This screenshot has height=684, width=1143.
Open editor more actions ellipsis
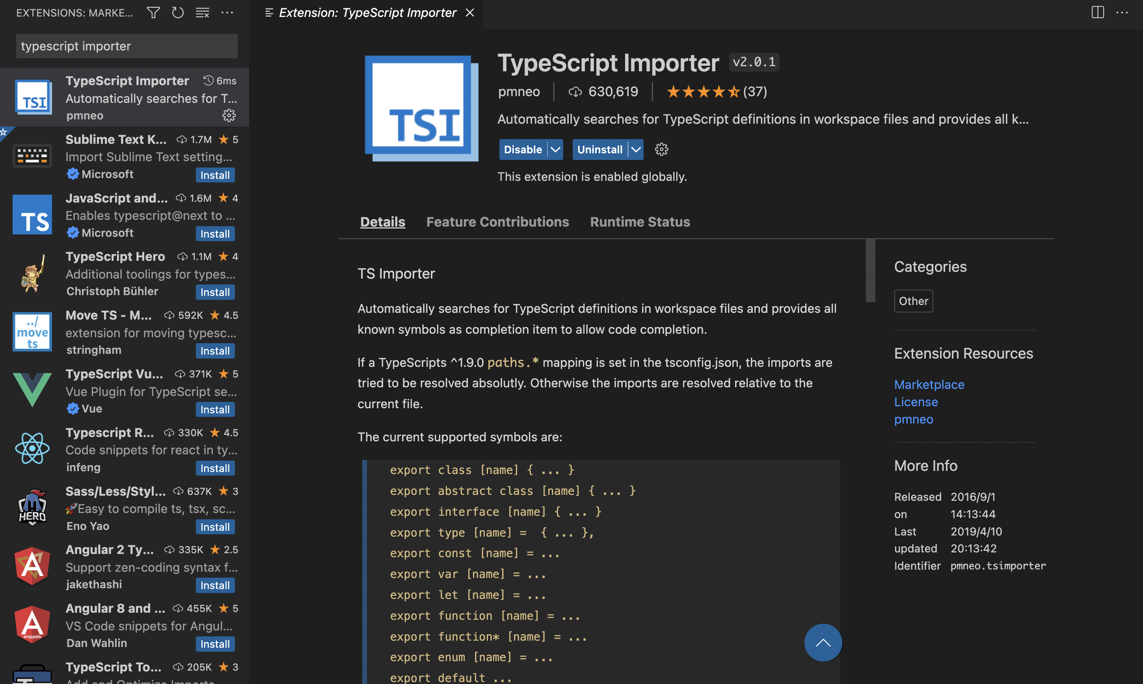(1122, 13)
